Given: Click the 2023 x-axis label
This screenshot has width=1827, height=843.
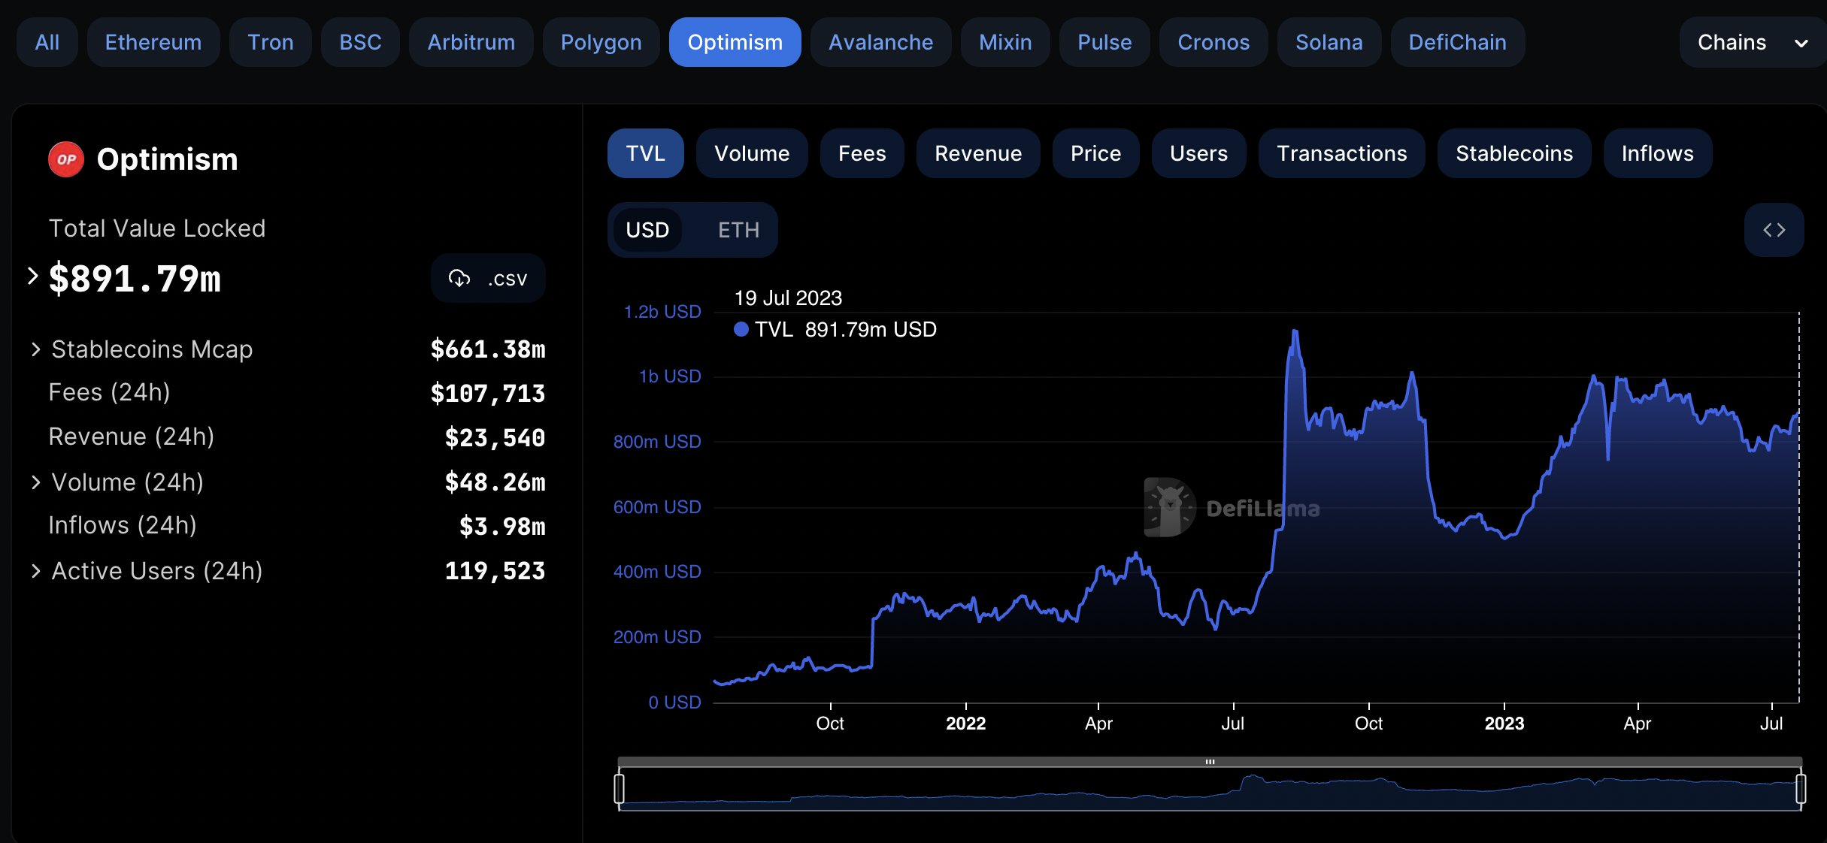Looking at the screenshot, I should coord(1504,724).
